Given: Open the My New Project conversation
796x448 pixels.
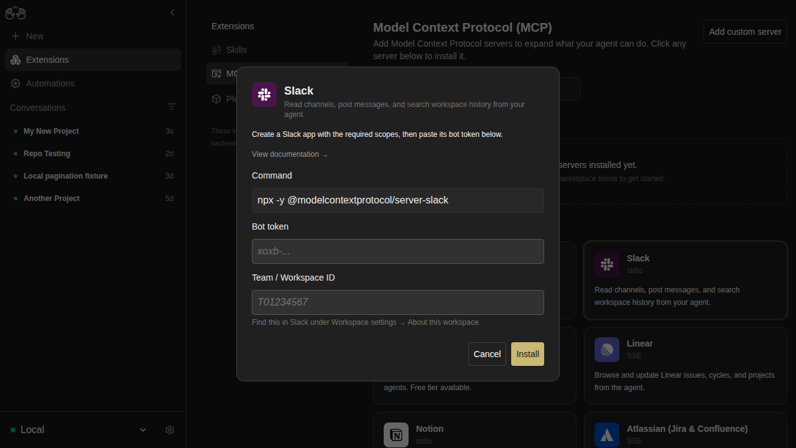Looking at the screenshot, I should click(93, 131).
